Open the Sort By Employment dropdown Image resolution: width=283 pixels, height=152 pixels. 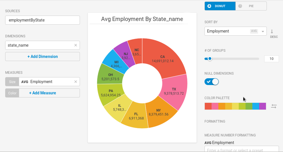coord(235,31)
